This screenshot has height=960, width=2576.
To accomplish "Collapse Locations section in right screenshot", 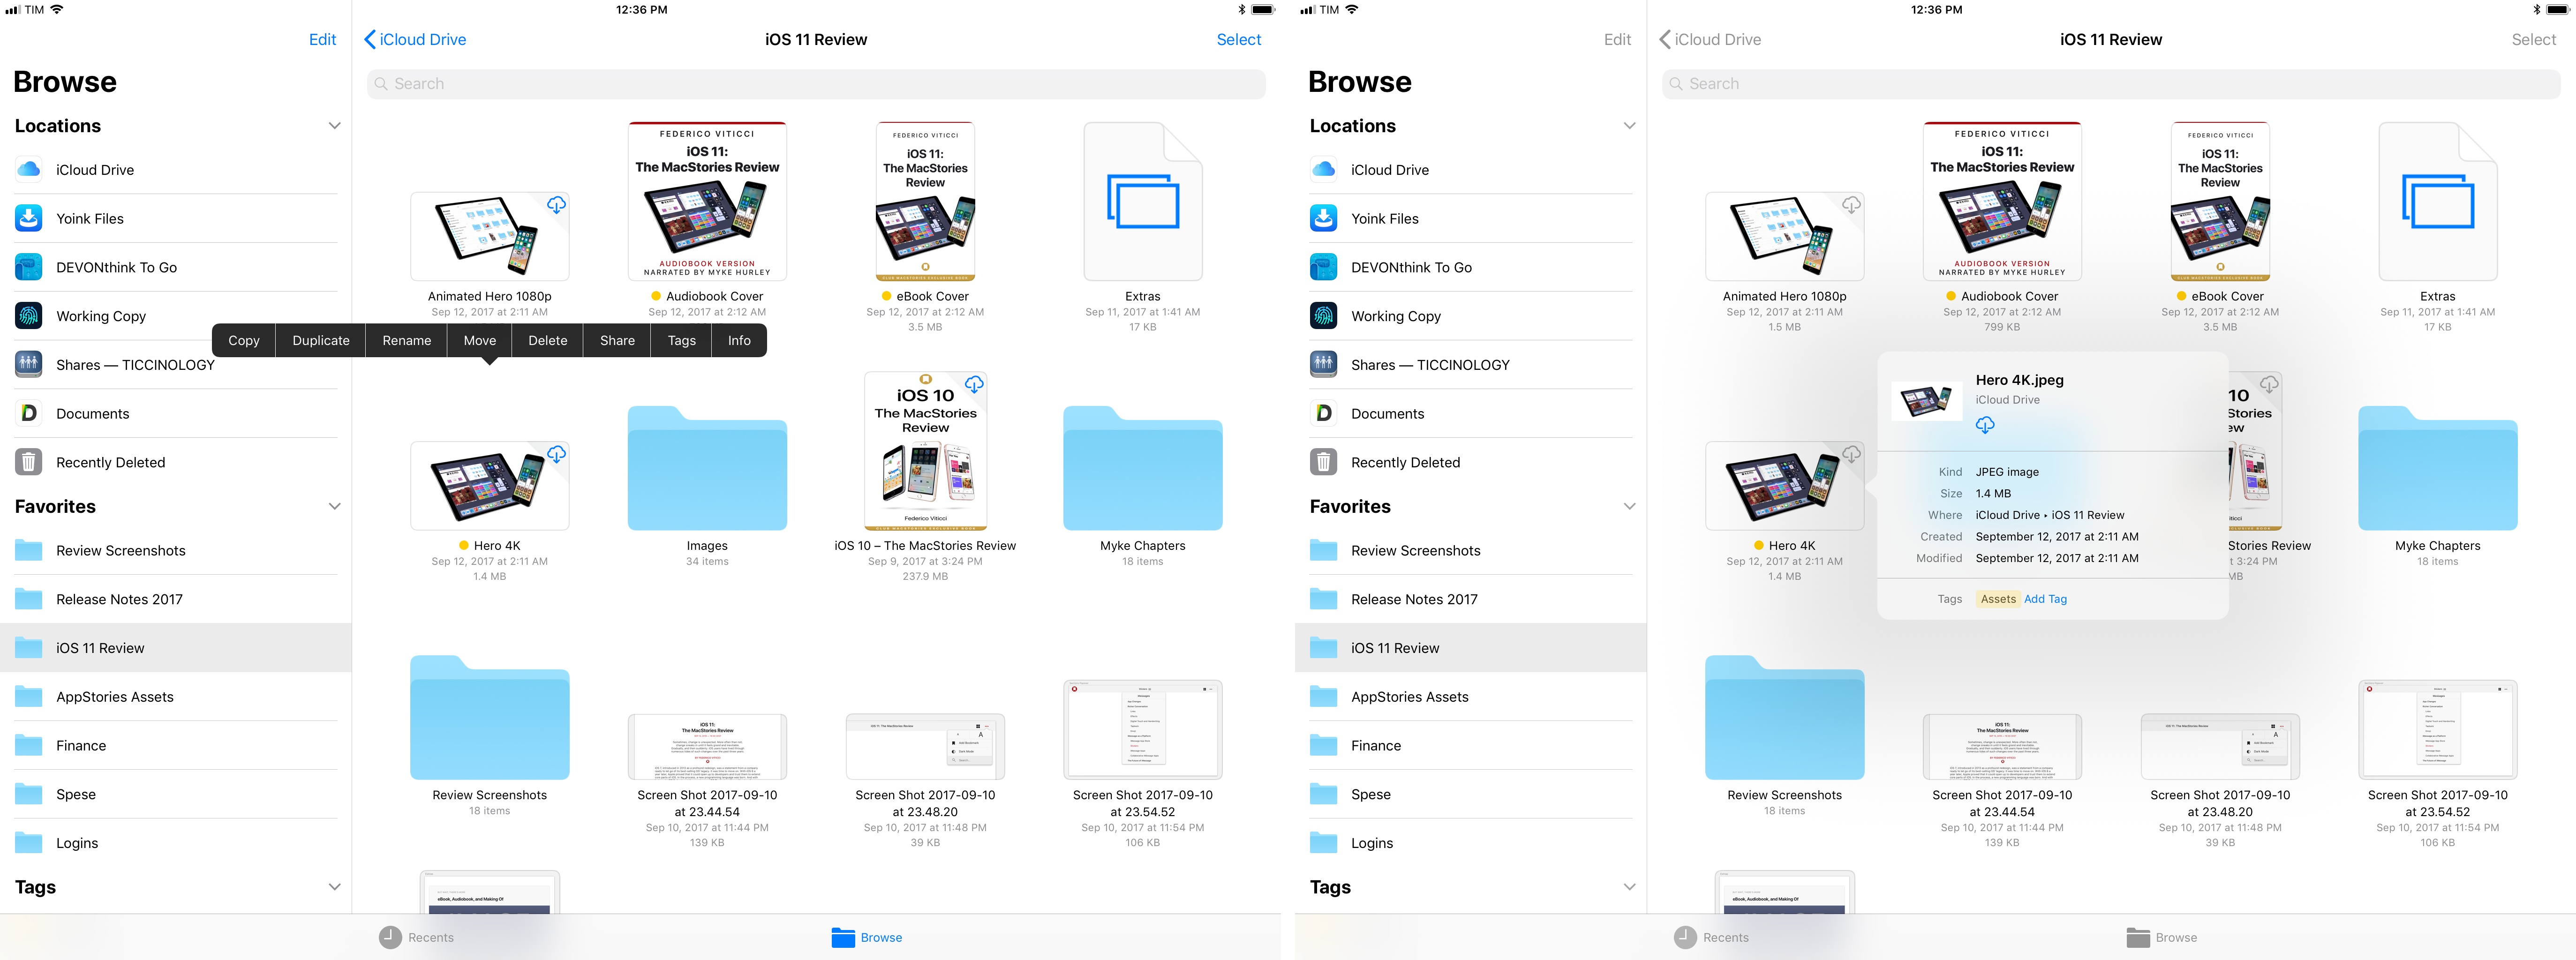I will [1629, 126].
